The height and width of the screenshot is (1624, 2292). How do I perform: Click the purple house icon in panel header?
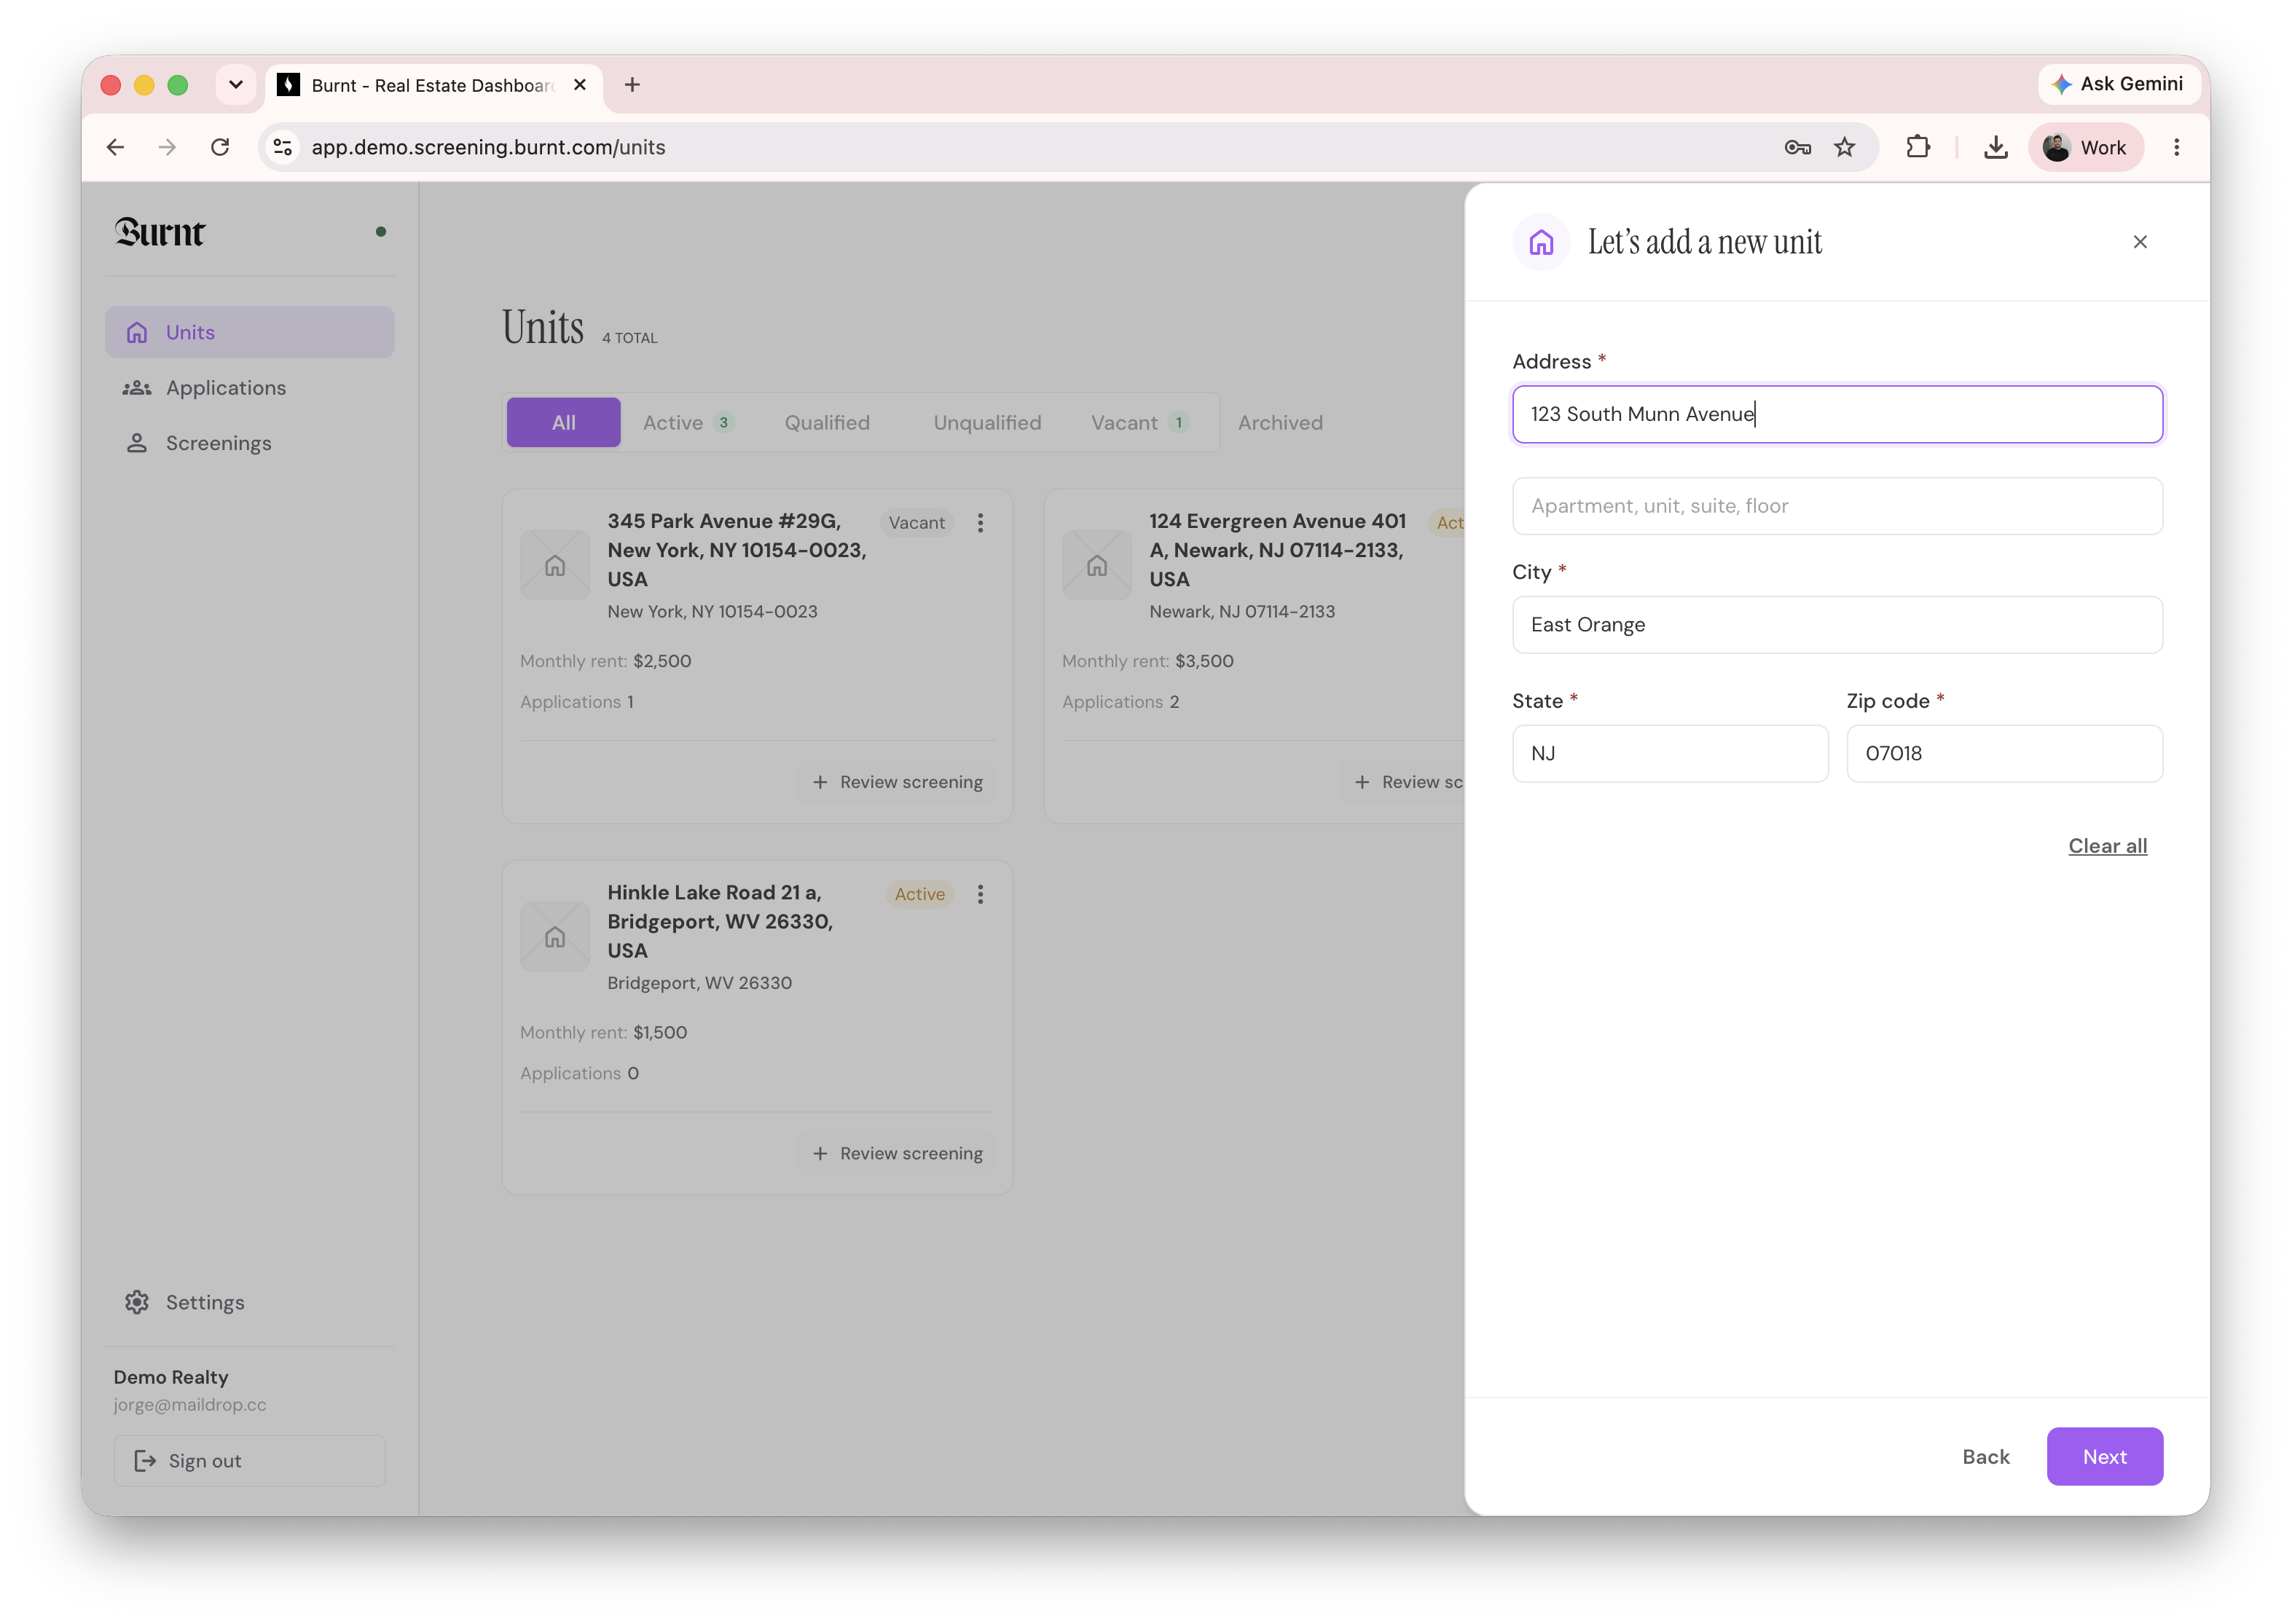tap(1542, 242)
